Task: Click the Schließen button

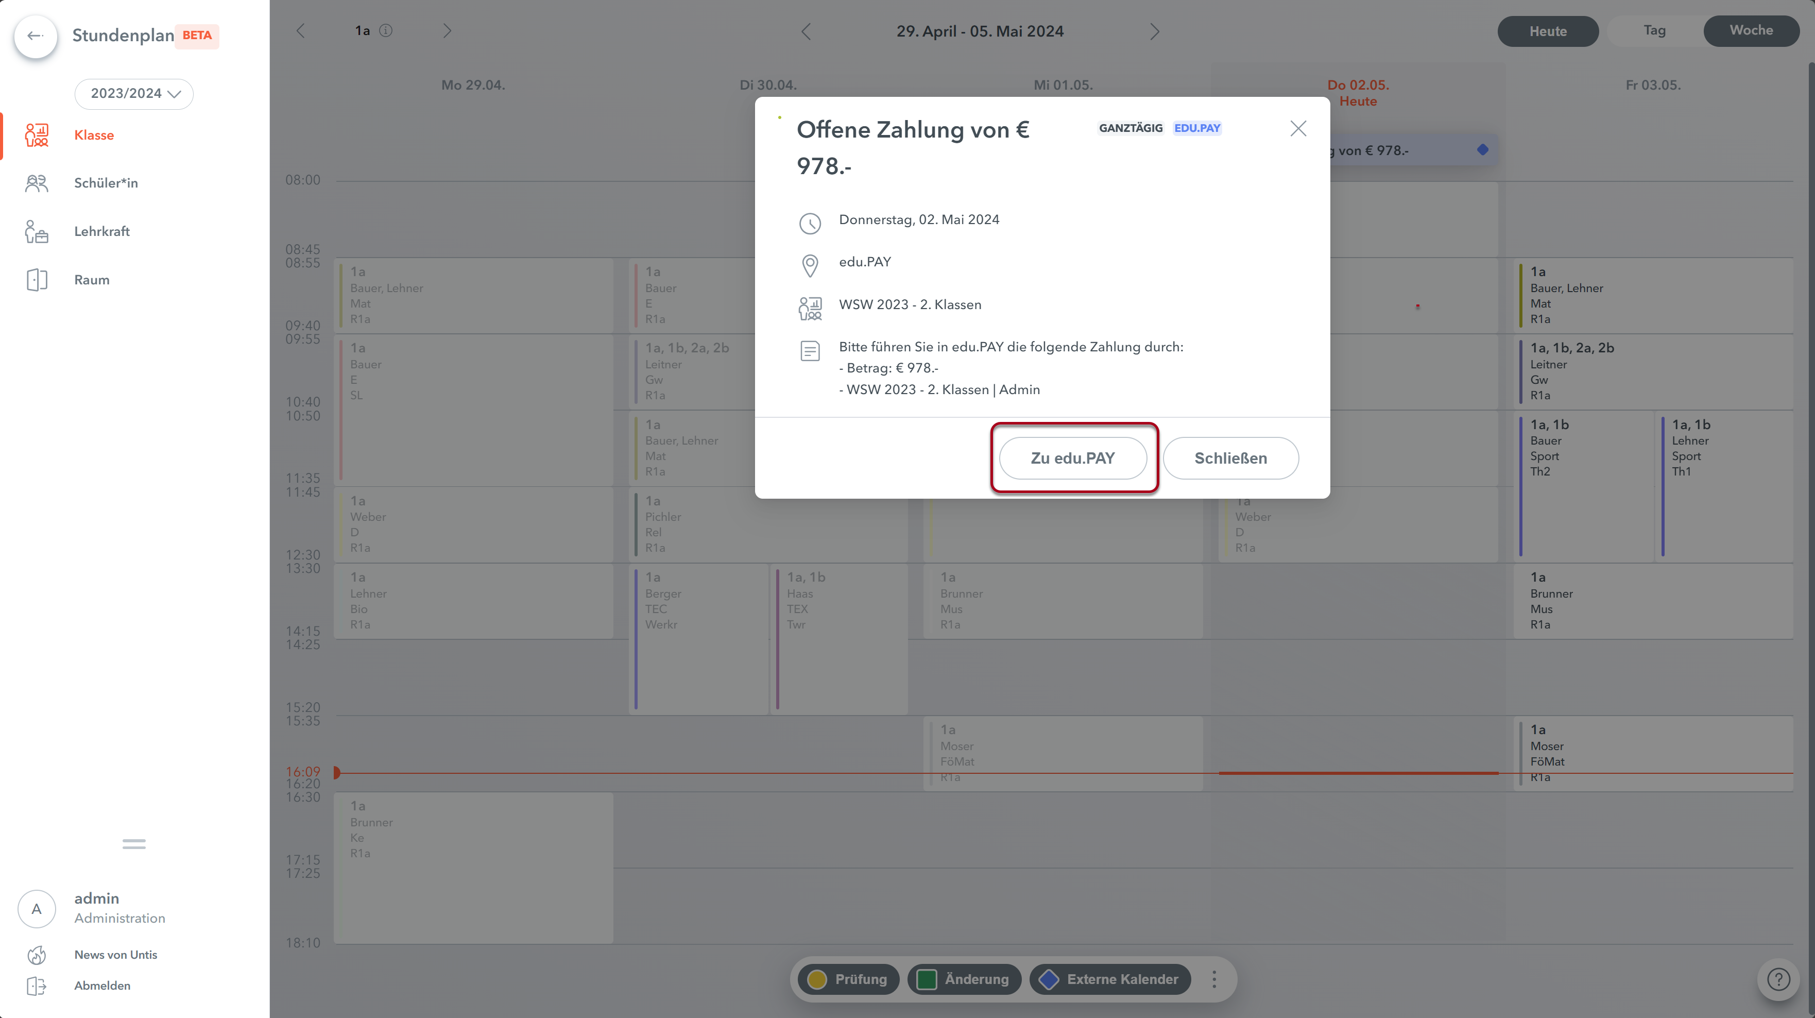Action: coord(1230,458)
